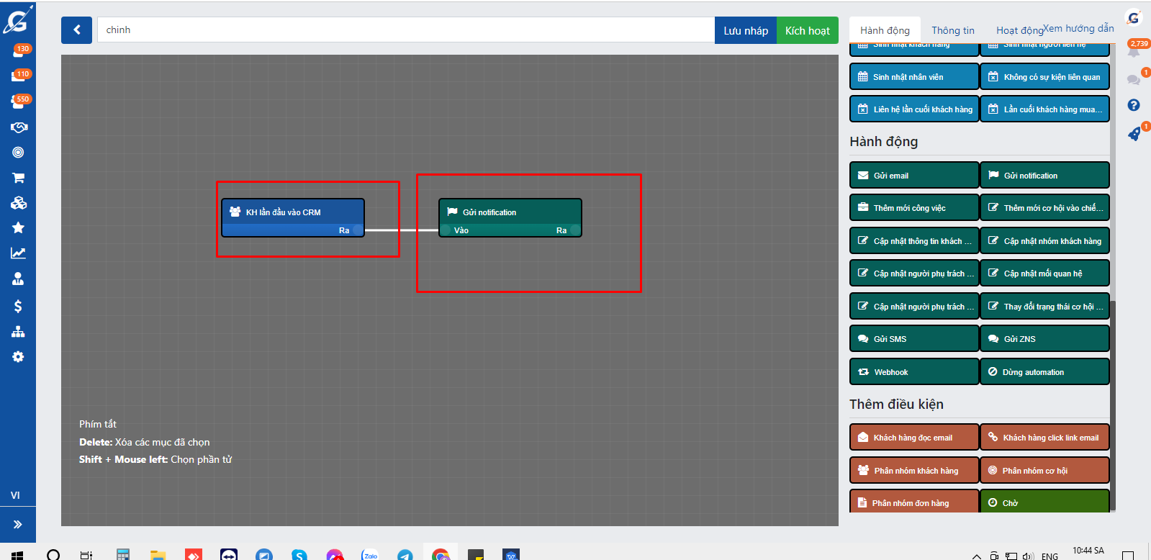Click the back arrow button
The image size is (1151, 560).
(x=76, y=30)
